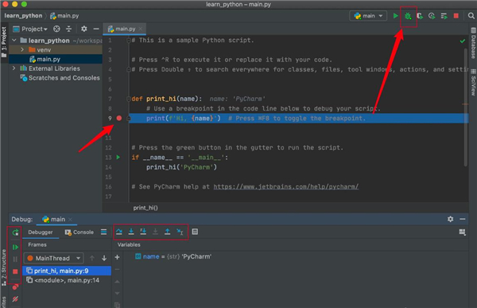
Task: Collapse all in the Project panel
Action: (x=68, y=29)
